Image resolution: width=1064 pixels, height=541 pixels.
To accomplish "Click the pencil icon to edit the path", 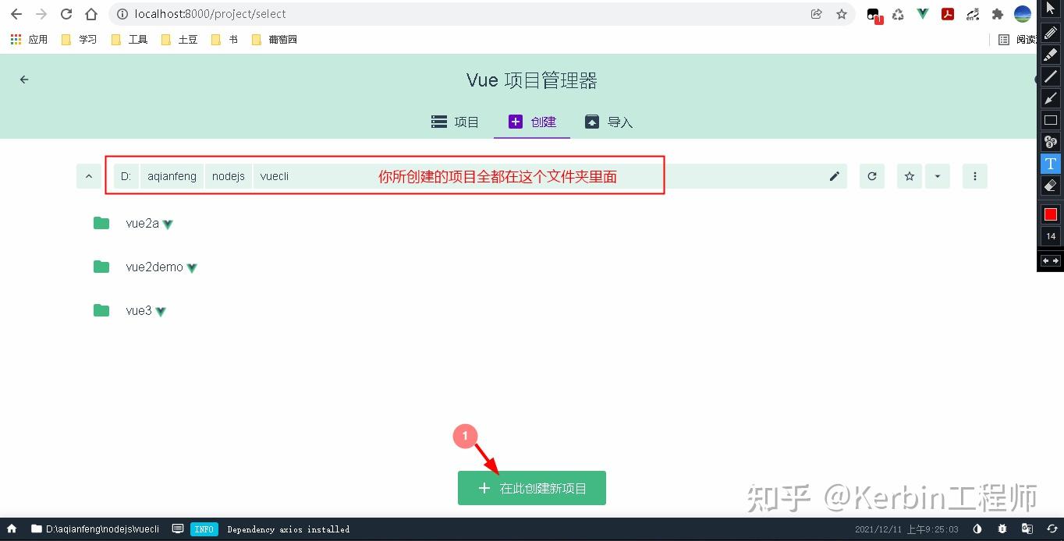I will [834, 176].
